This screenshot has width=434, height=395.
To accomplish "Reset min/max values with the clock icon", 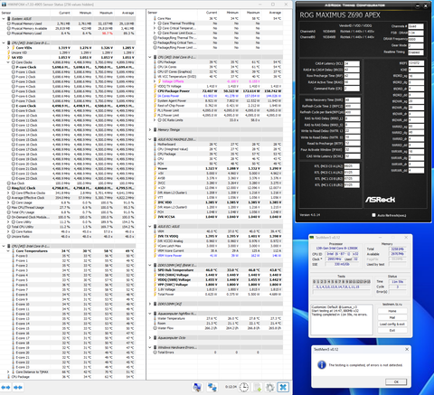I will pos(244,387).
